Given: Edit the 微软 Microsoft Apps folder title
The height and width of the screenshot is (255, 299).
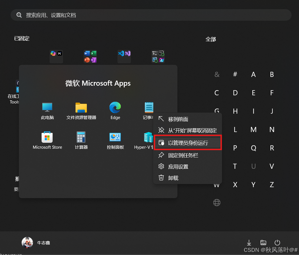Looking at the screenshot, I should tap(98, 83).
